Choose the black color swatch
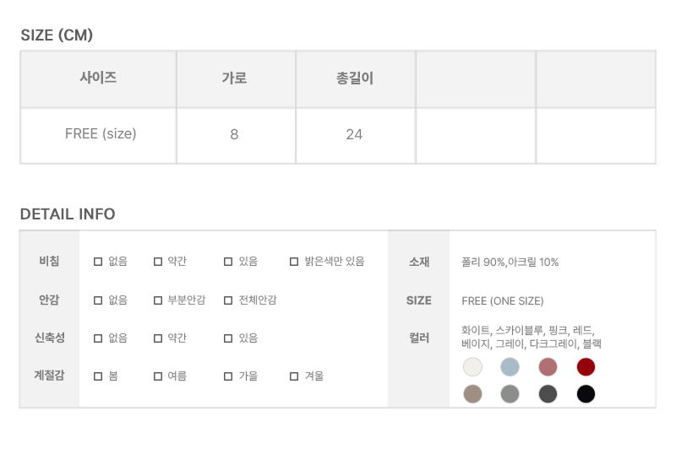Image resolution: width=676 pixels, height=449 pixels. tap(586, 393)
